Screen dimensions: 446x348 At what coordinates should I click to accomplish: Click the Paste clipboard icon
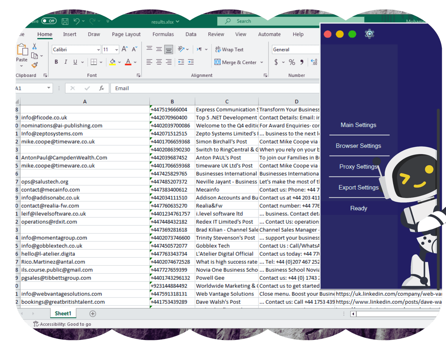22,50
